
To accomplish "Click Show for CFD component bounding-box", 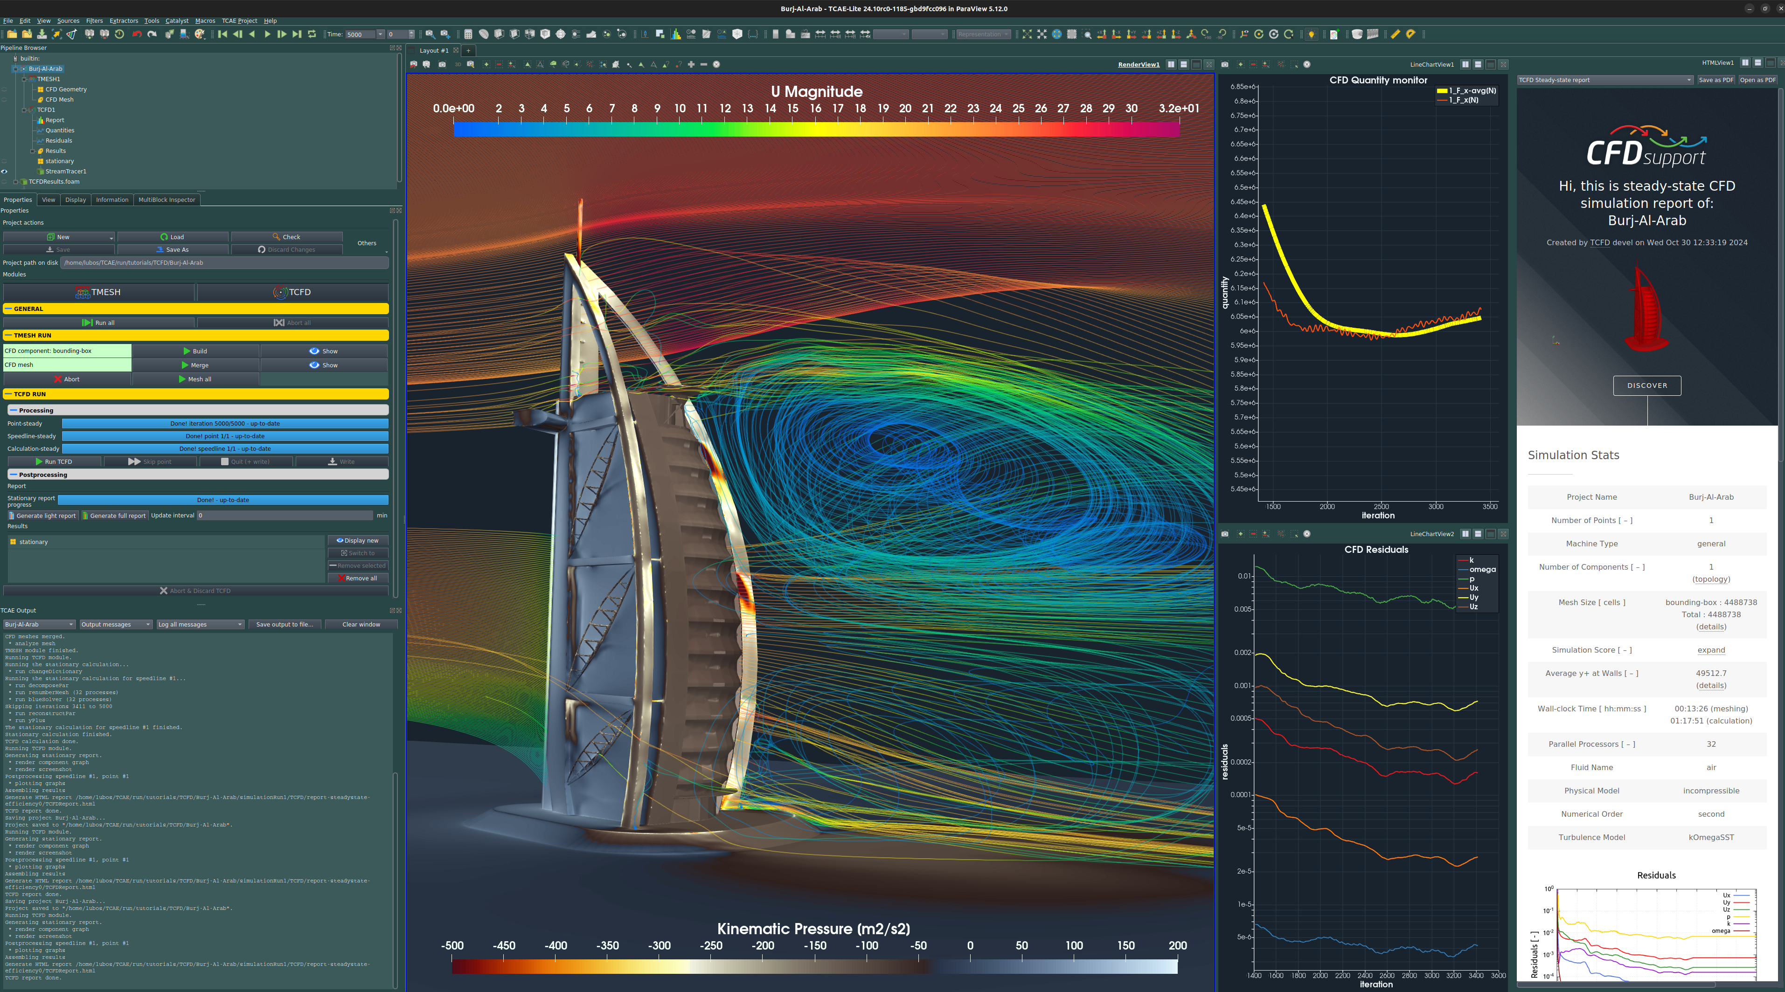I will point(324,351).
